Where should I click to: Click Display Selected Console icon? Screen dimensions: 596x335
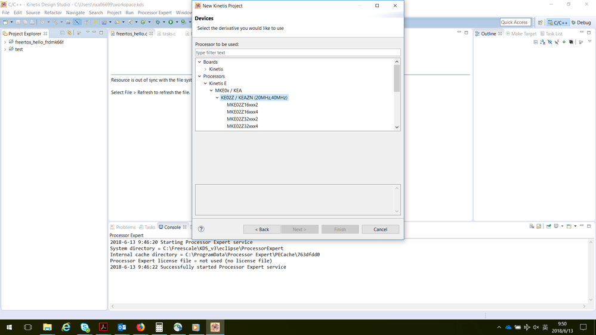556,226
